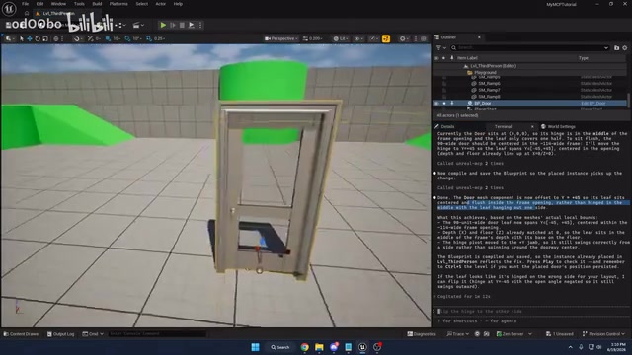Click the terminal prompt input line

(532, 312)
